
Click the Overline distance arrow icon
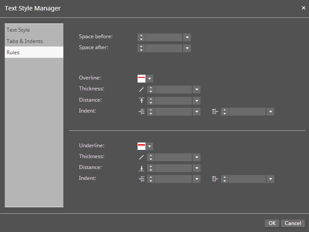141,101
